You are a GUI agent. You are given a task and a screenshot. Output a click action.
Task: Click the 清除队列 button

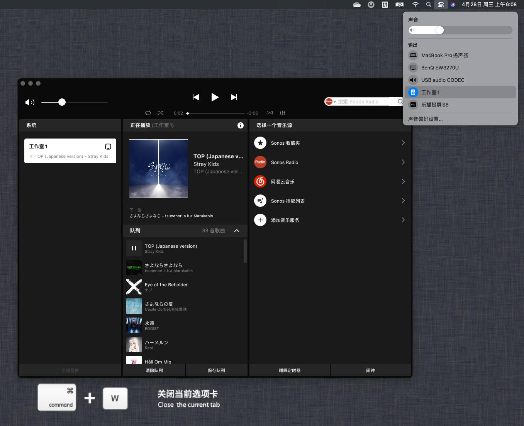[154, 370]
